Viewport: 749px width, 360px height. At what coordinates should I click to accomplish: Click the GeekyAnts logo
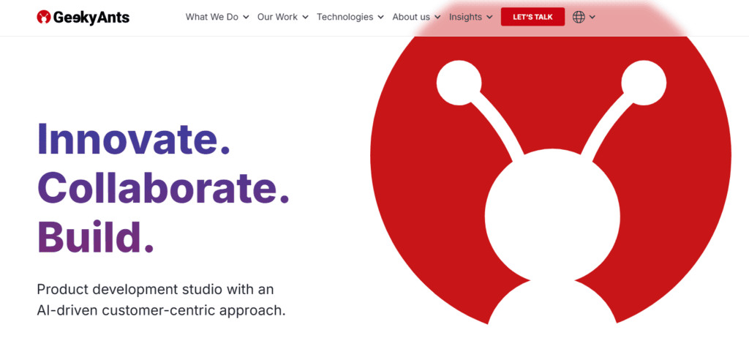click(x=83, y=18)
